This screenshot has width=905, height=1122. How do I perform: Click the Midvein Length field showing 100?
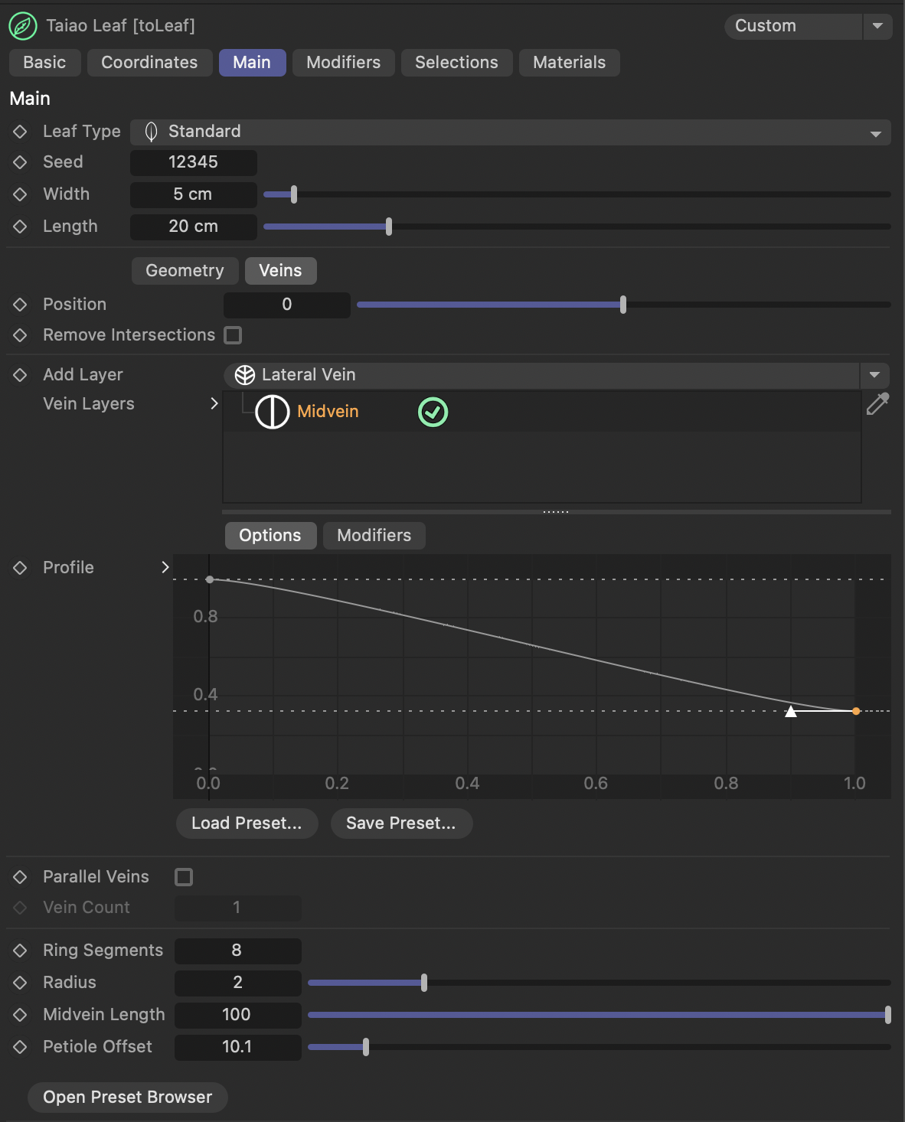[238, 1015]
